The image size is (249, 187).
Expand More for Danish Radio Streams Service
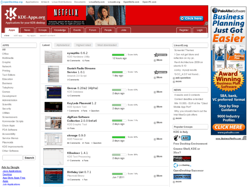point(158,78)
